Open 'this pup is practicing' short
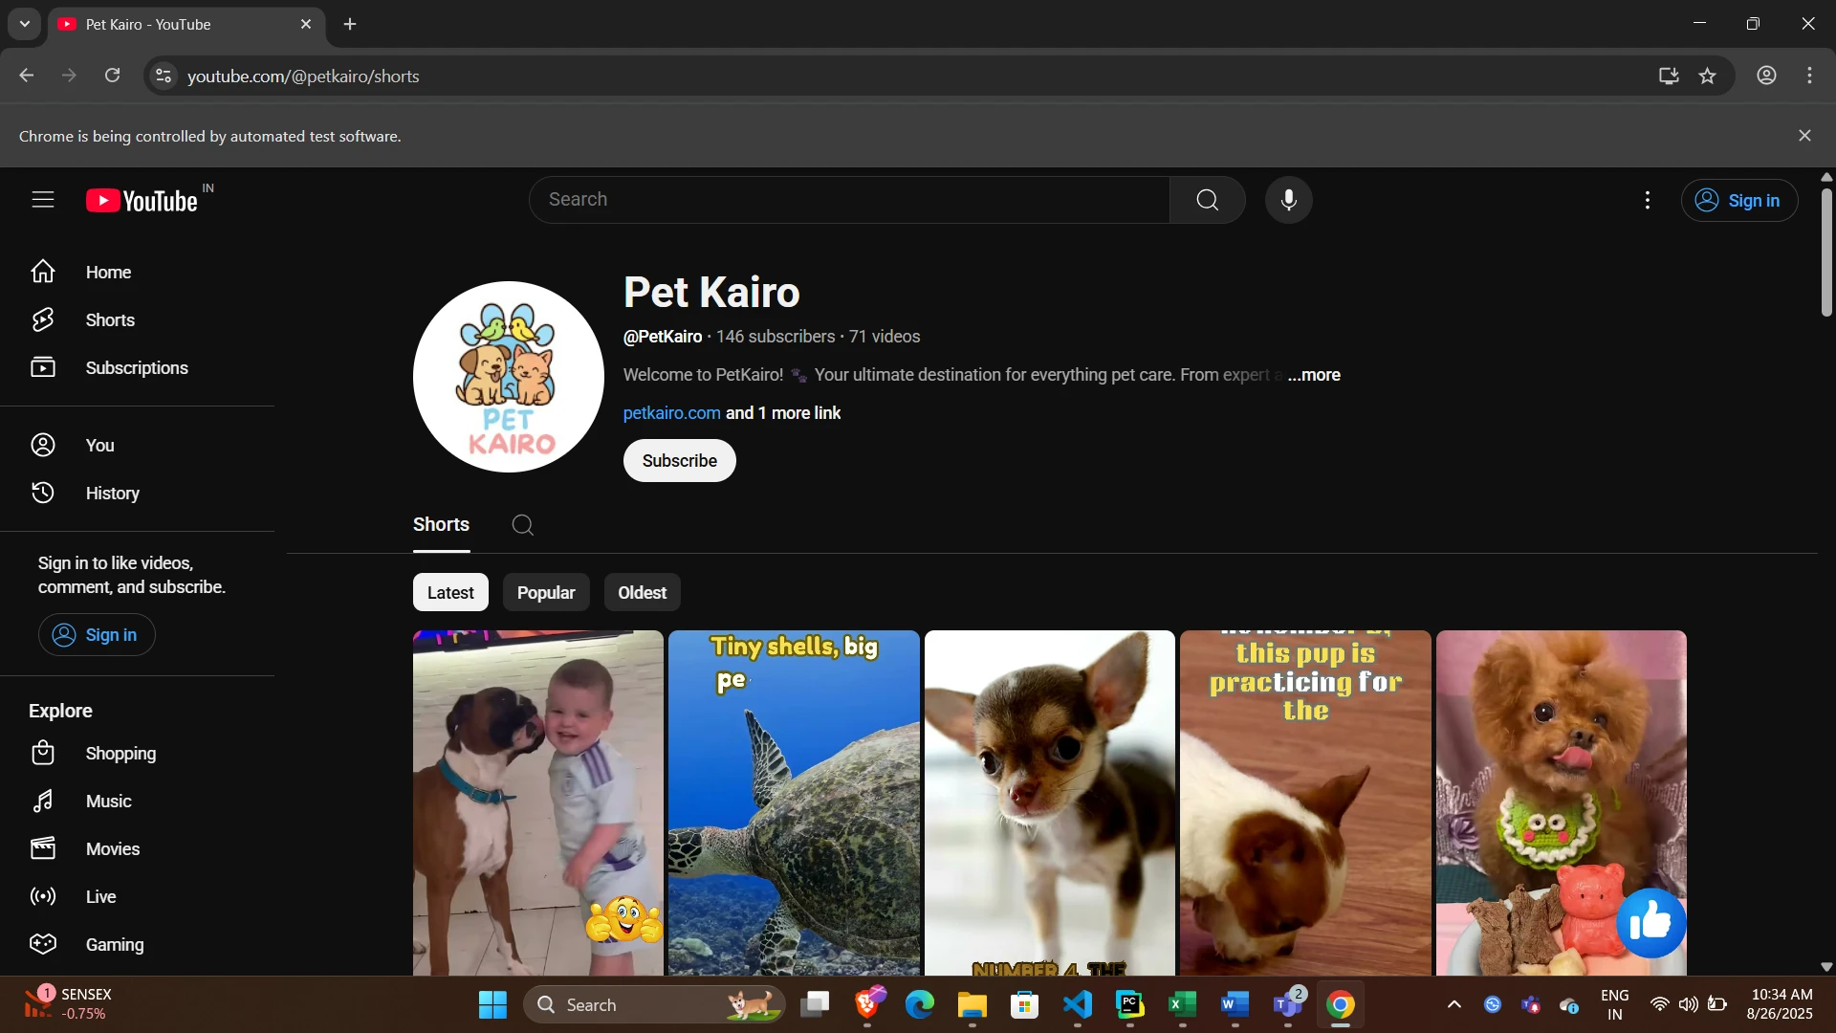 tap(1305, 803)
